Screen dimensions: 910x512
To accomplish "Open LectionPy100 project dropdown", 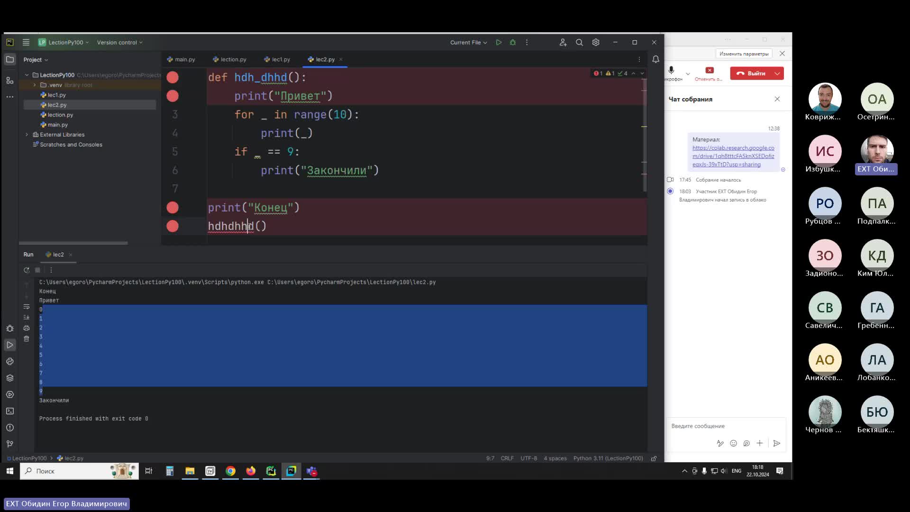I will click(64, 42).
